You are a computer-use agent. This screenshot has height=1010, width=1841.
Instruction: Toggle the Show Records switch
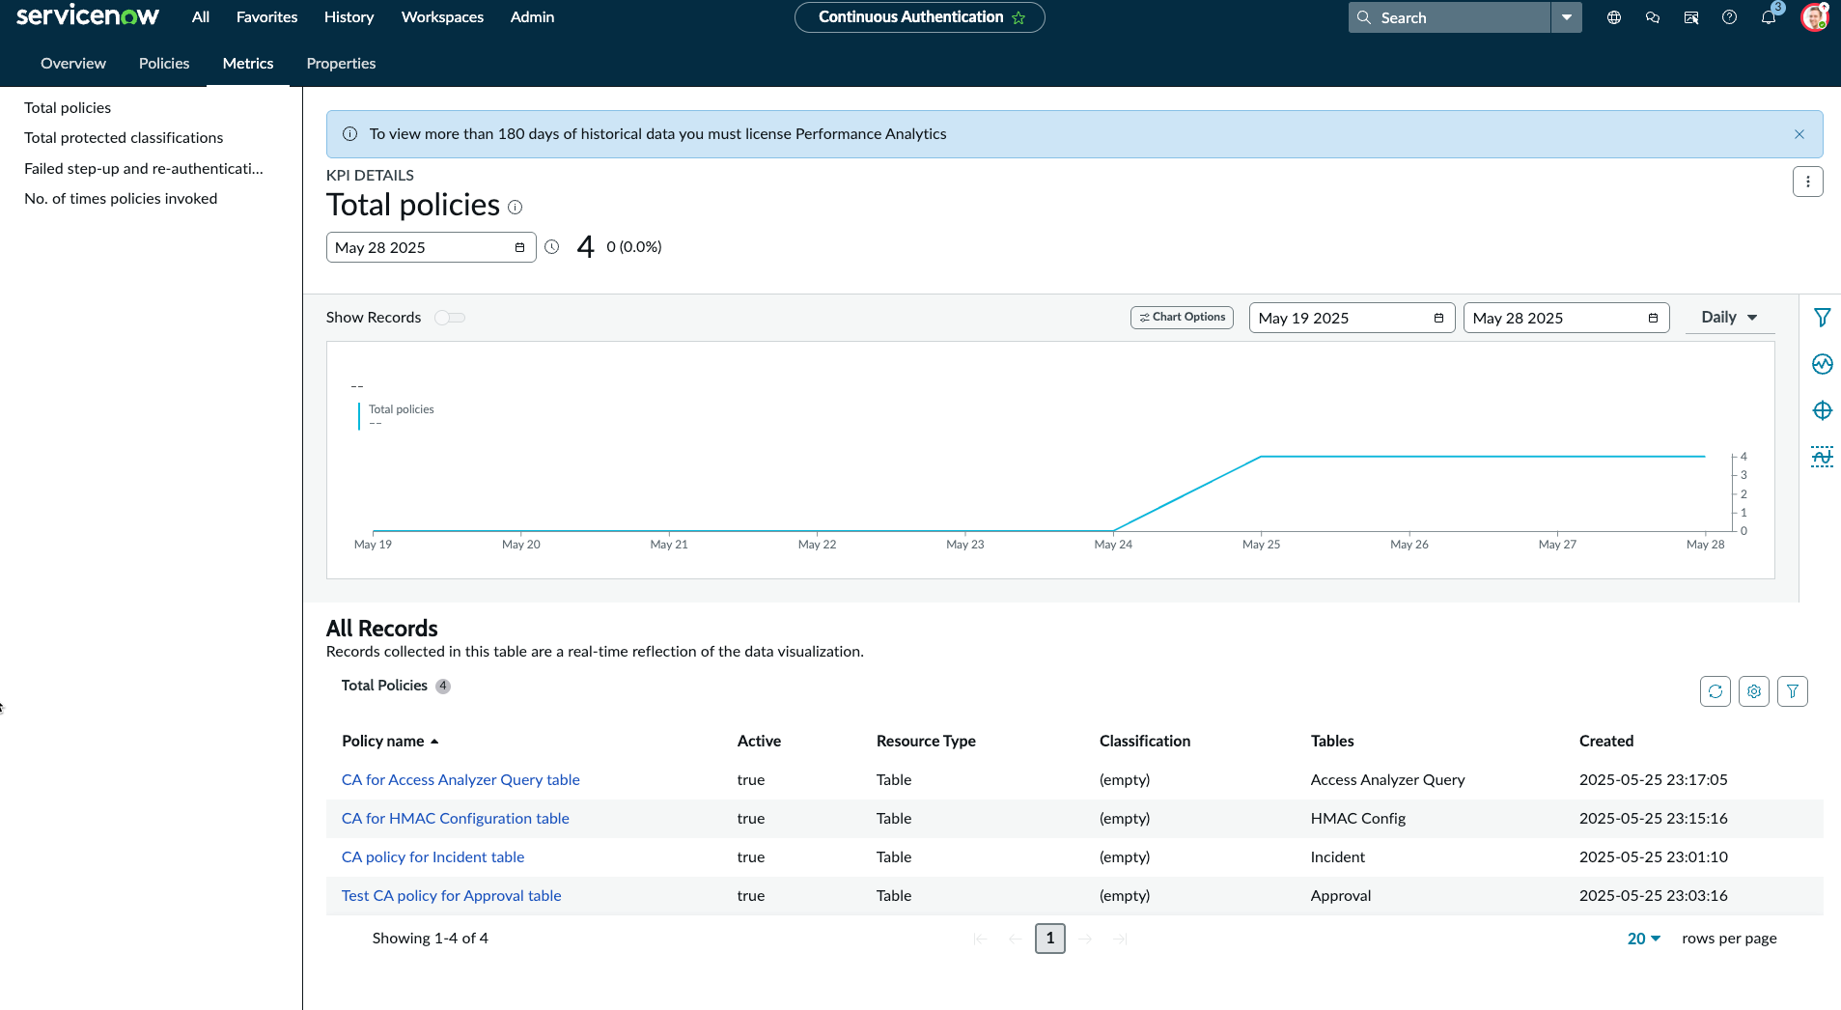pos(450,318)
